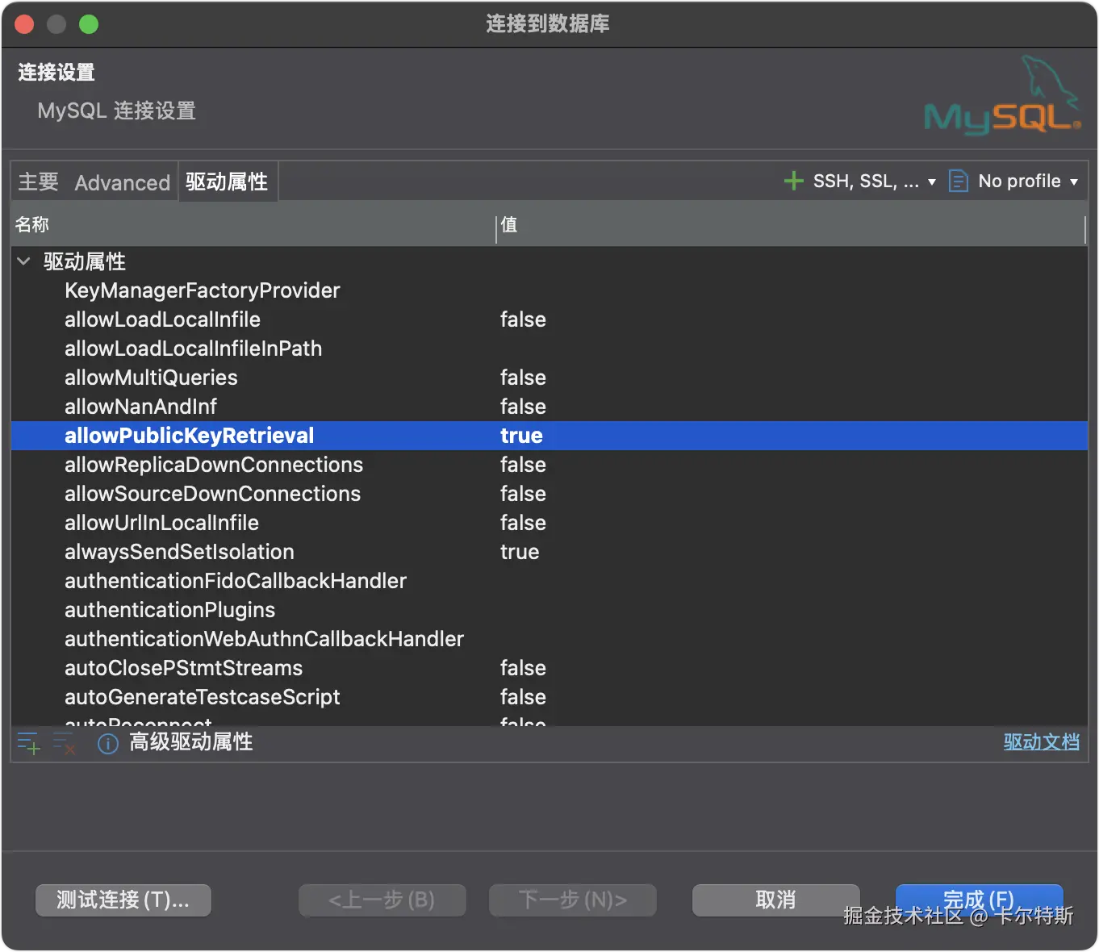Select the KeyManagerFactoryProvider row
1099x952 pixels.
coord(549,290)
